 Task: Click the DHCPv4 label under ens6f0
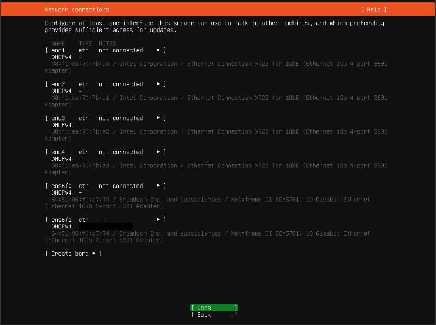tap(61, 192)
